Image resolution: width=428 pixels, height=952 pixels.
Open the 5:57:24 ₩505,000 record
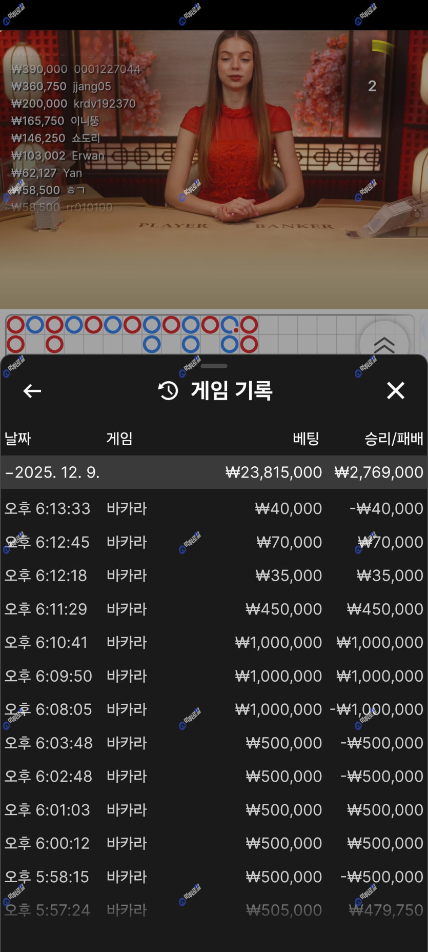tap(214, 910)
